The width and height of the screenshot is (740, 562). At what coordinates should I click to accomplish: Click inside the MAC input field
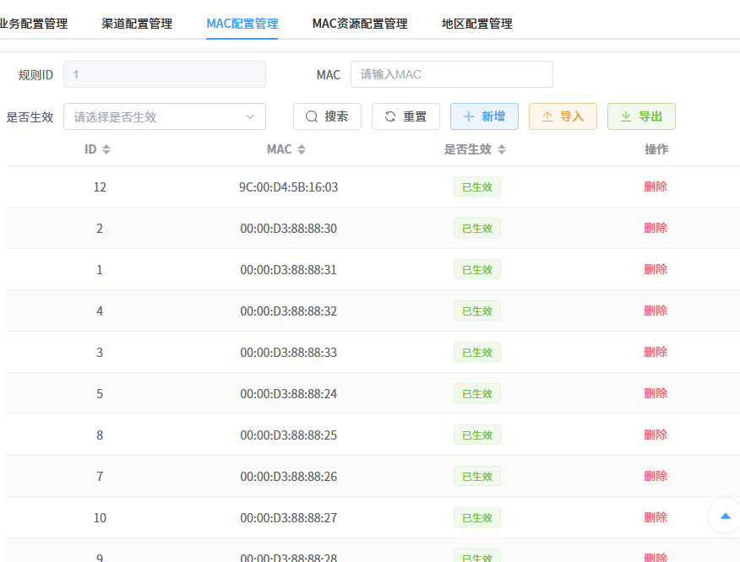click(451, 74)
